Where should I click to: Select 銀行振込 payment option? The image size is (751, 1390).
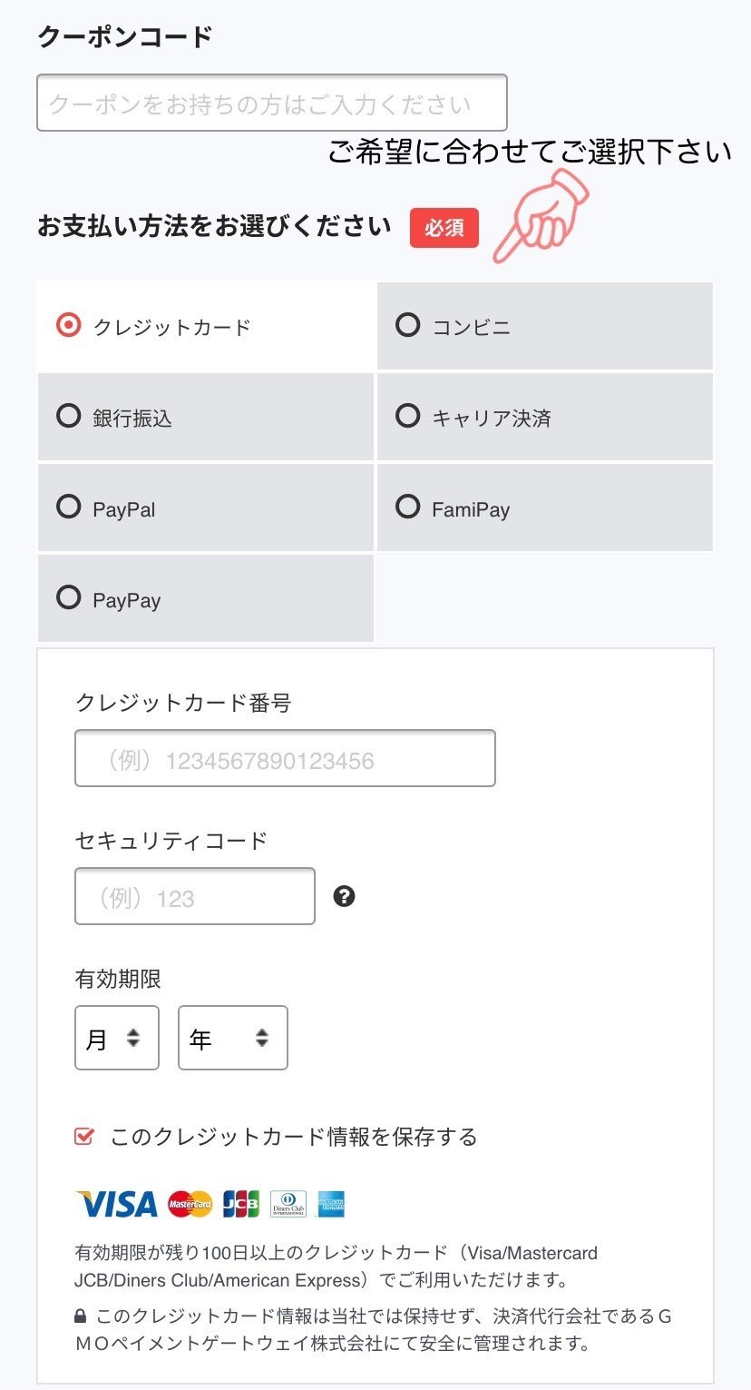[205, 417]
